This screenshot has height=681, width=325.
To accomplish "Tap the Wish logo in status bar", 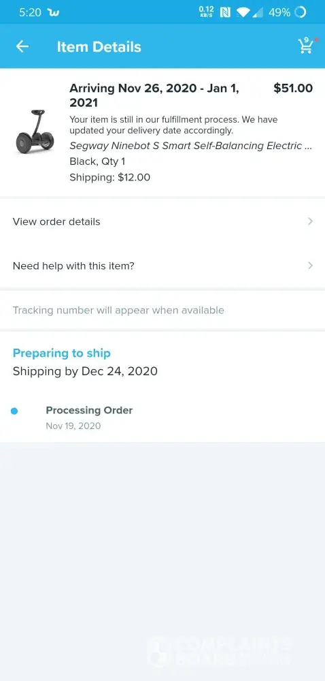I will tap(54, 12).
